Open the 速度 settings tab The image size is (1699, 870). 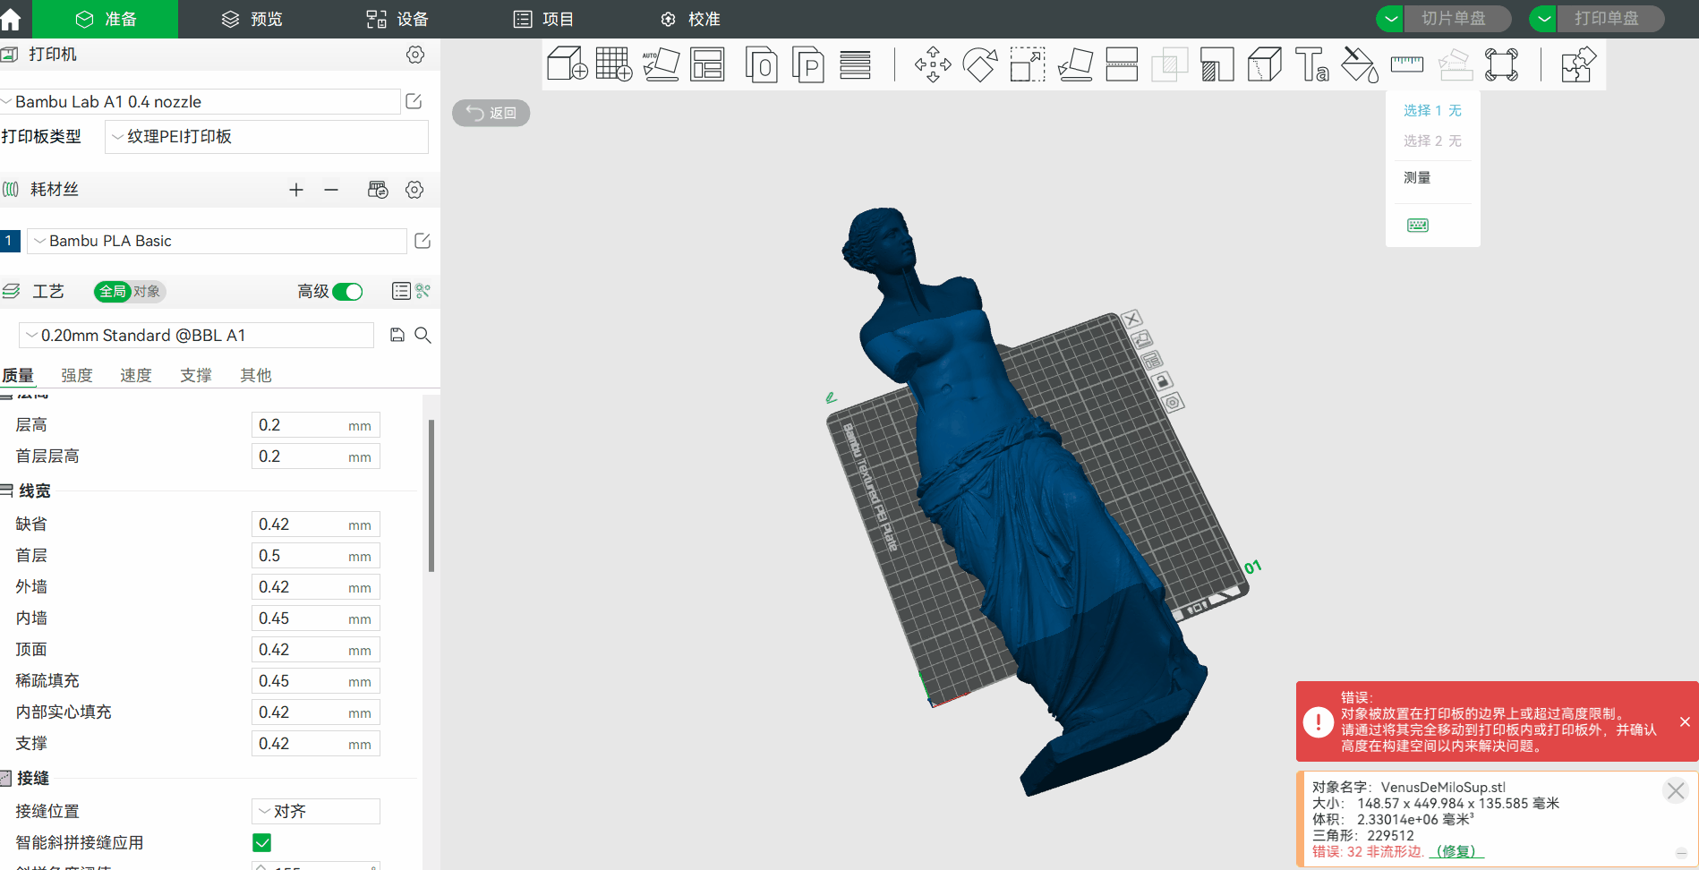136,375
